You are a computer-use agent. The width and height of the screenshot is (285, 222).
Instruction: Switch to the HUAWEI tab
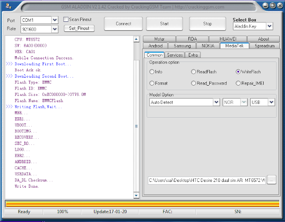(x=228, y=39)
